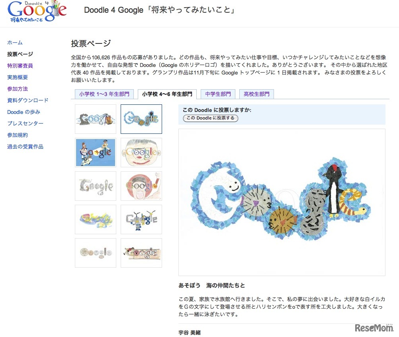Switch to 中学生部門 tab
The image size is (399, 337).
[218, 94]
